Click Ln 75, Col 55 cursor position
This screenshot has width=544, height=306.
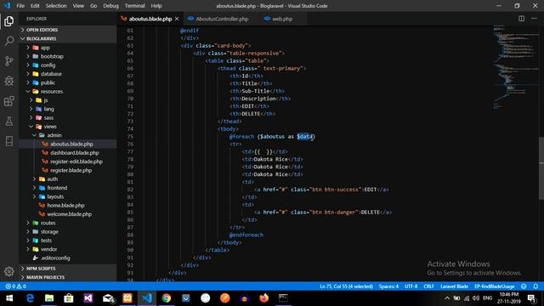[x=346, y=286]
